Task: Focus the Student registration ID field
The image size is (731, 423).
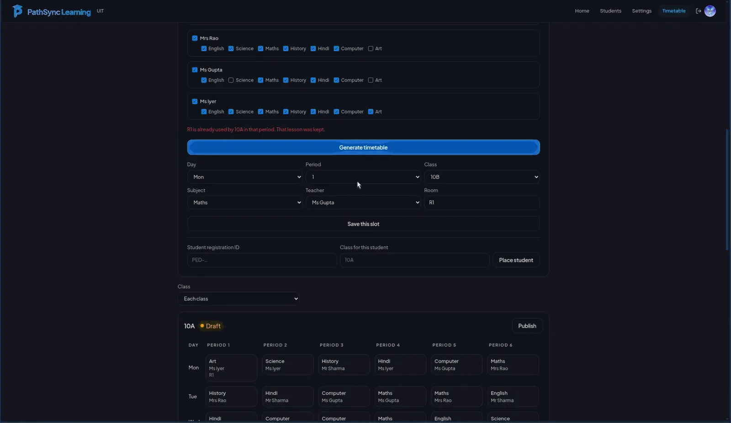Action: point(262,260)
